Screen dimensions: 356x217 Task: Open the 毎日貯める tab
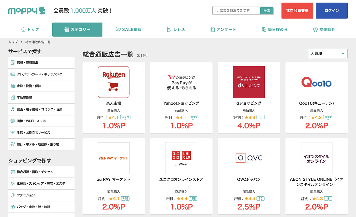click(275, 30)
